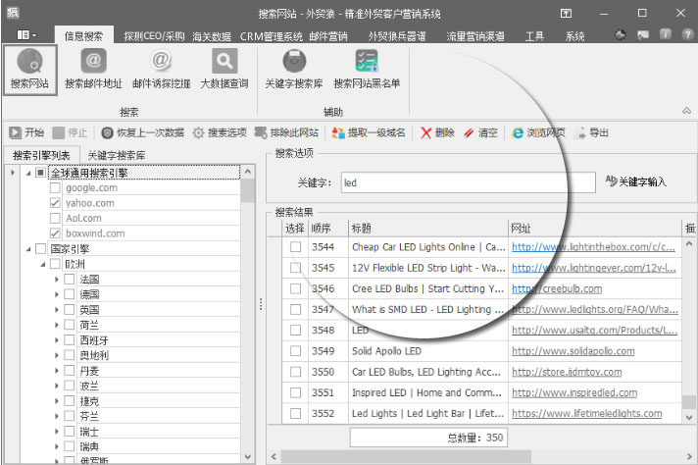
Task: Click 提取一级域名 toolbar button
Action: [369, 132]
